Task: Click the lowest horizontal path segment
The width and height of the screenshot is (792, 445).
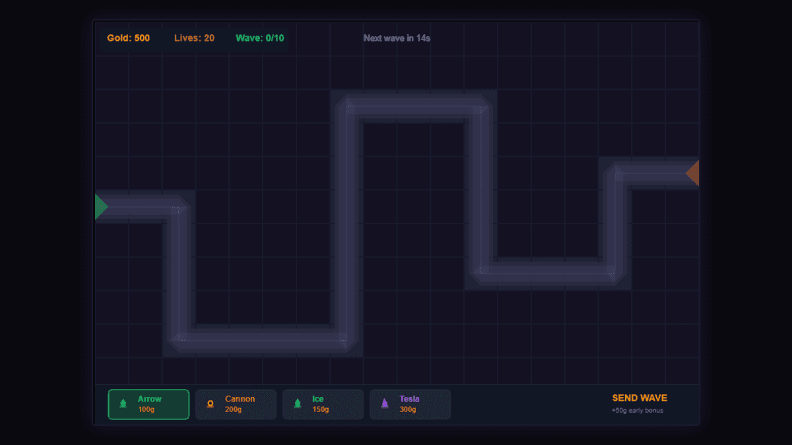Action: tap(263, 341)
